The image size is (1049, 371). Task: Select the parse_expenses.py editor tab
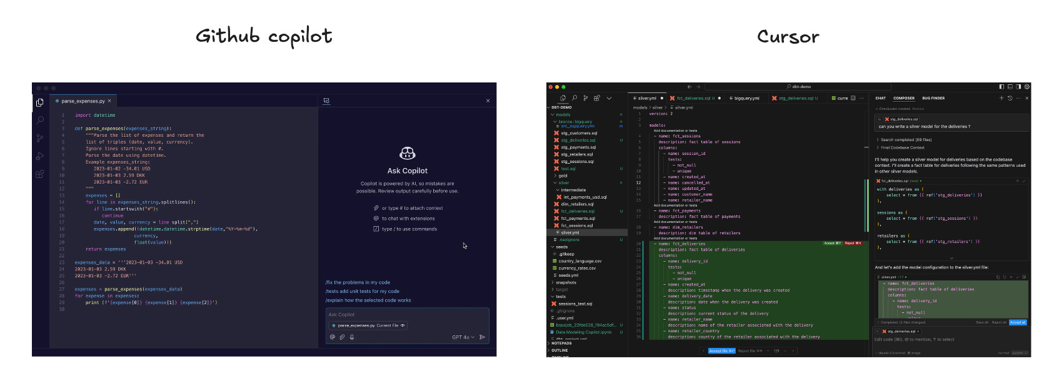(83, 101)
